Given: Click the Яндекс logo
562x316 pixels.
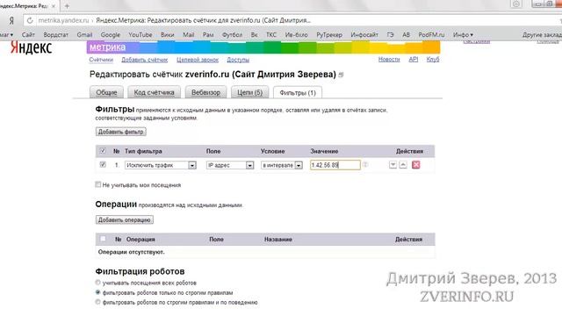Looking at the screenshot, I should pos(32,47).
